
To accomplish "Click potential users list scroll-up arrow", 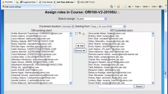I will [153, 33].
